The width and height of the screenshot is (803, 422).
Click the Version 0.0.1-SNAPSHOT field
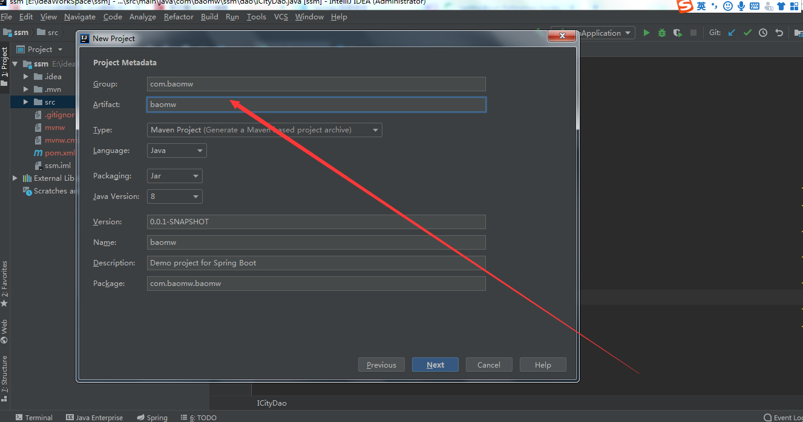[x=316, y=222]
